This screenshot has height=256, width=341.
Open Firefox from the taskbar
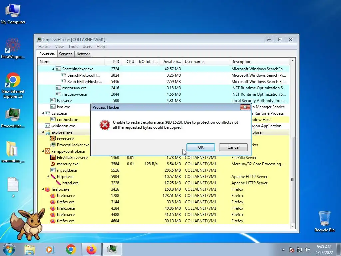pos(92,249)
